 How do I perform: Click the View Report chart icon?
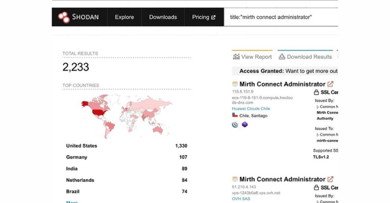[236, 57]
